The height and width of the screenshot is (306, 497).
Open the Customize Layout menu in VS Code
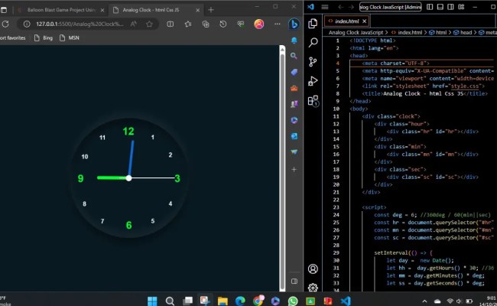[x=461, y=7]
